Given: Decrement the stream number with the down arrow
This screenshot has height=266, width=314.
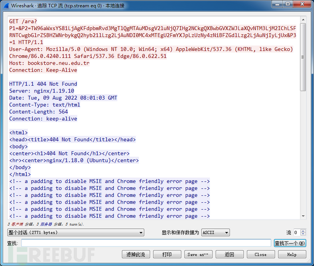Looking at the screenshot, I should tap(303, 234).
